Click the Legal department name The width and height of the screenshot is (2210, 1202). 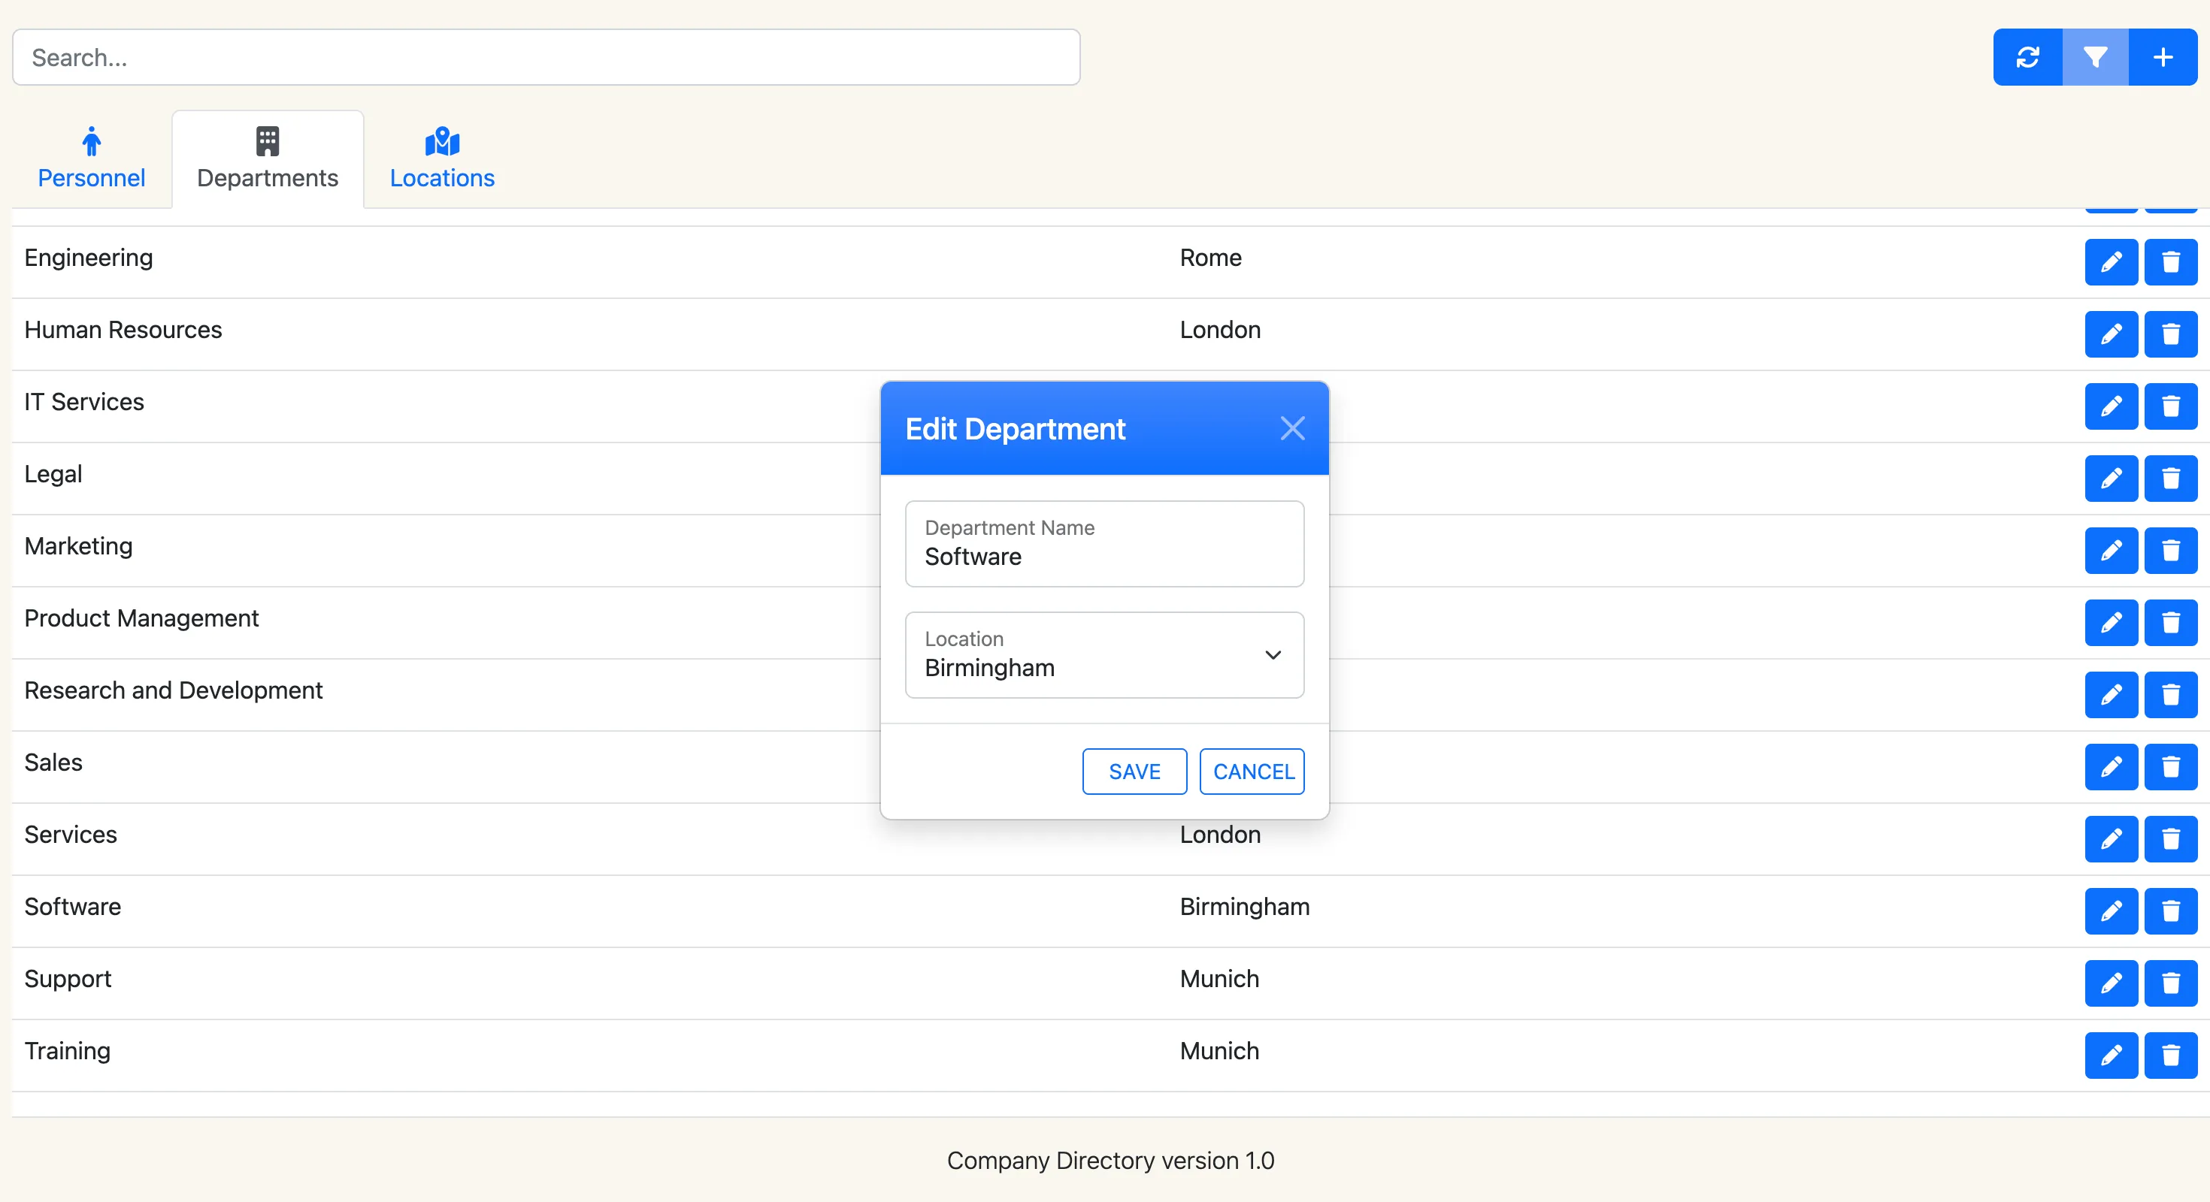coord(53,474)
